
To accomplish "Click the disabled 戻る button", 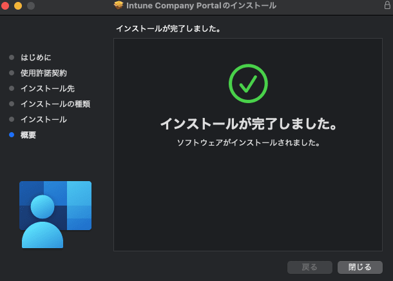I will [x=310, y=267].
